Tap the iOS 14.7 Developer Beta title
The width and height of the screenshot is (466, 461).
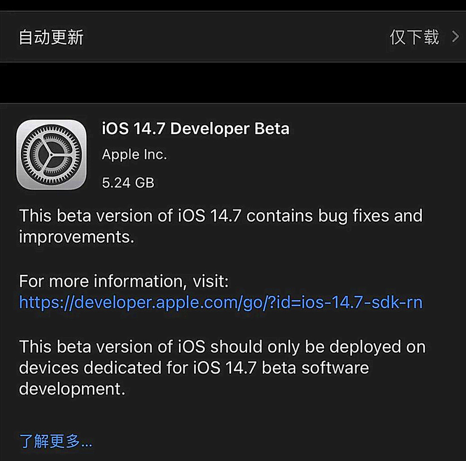pos(196,129)
